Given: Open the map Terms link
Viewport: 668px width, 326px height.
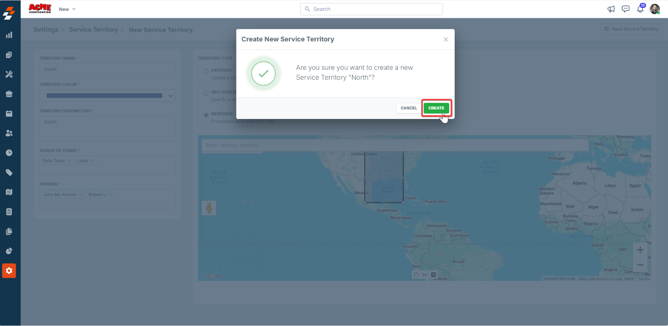Looking at the screenshot, I should point(644,279).
